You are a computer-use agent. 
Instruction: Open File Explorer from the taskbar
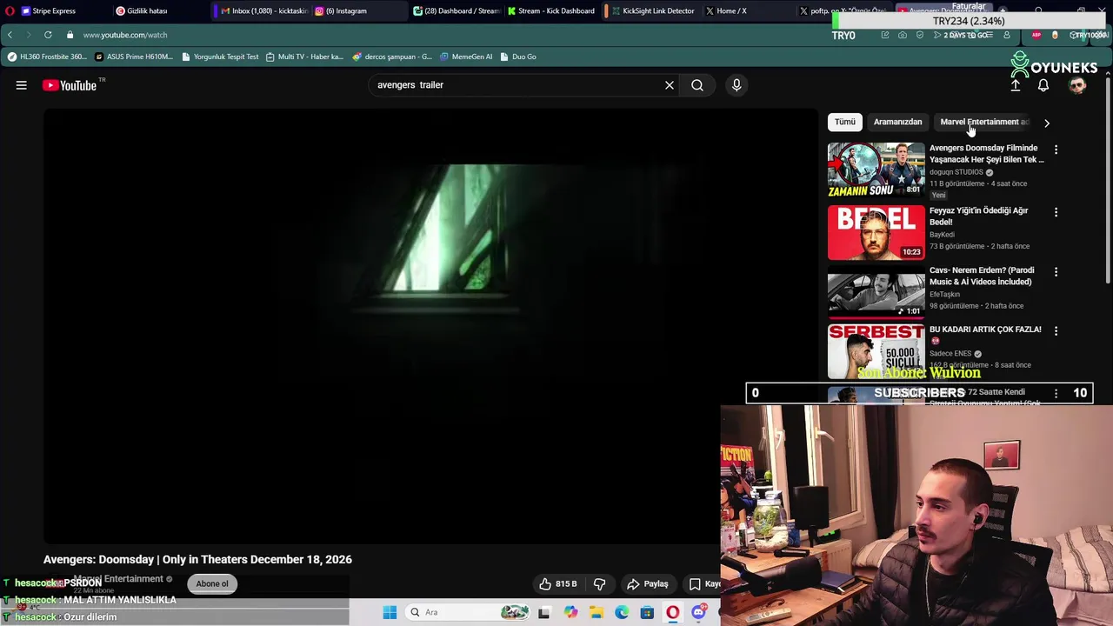(x=596, y=613)
